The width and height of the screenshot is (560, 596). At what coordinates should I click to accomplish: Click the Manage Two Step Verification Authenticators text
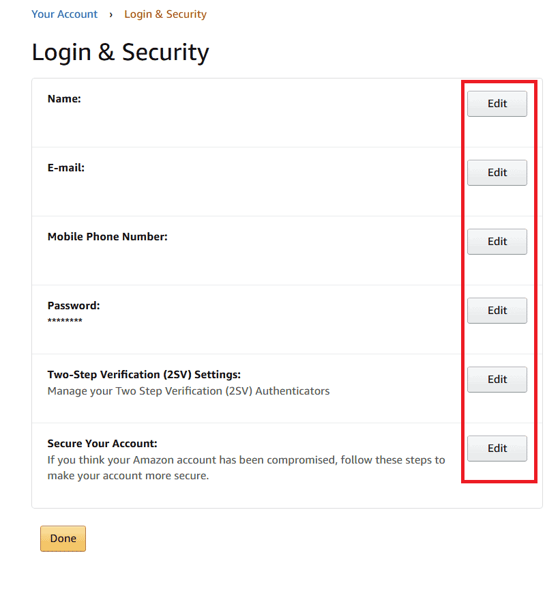click(x=188, y=391)
